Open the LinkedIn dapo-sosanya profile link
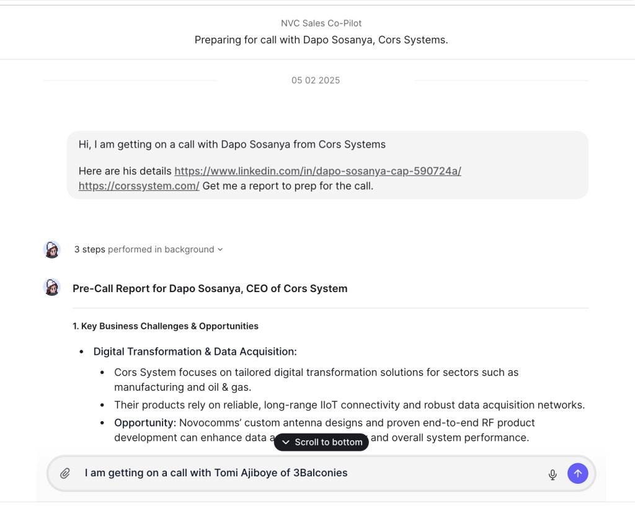 pyautogui.click(x=318, y=171)
